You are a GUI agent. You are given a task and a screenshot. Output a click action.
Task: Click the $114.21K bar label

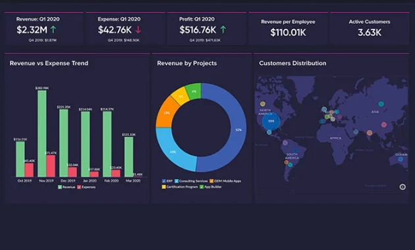20,139
